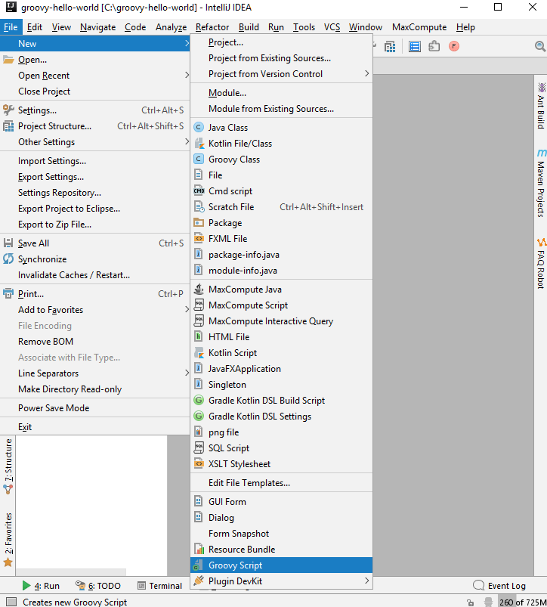Click the Gradle Kotlin DSL Settings icon
The height and width of the screenshot is (607, 547).
pyautogui.click(x=199, y=417)
